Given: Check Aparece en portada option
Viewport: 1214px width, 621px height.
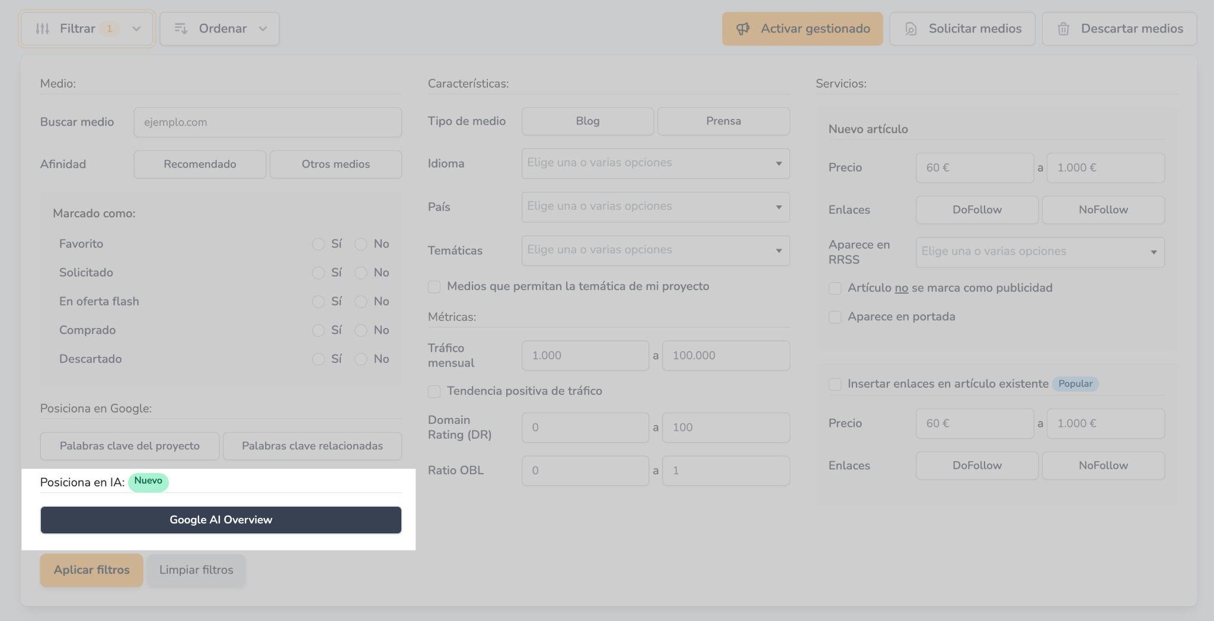Looking at the screenshot, I should click(835, 317).
